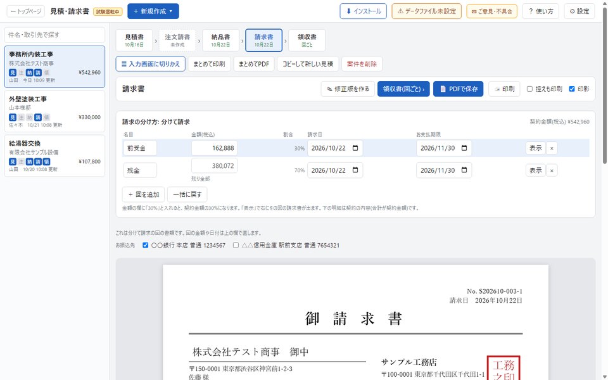This screenshot has width=608, height=380.
Task: Click まとめて印刷 button
Action: 210,64
